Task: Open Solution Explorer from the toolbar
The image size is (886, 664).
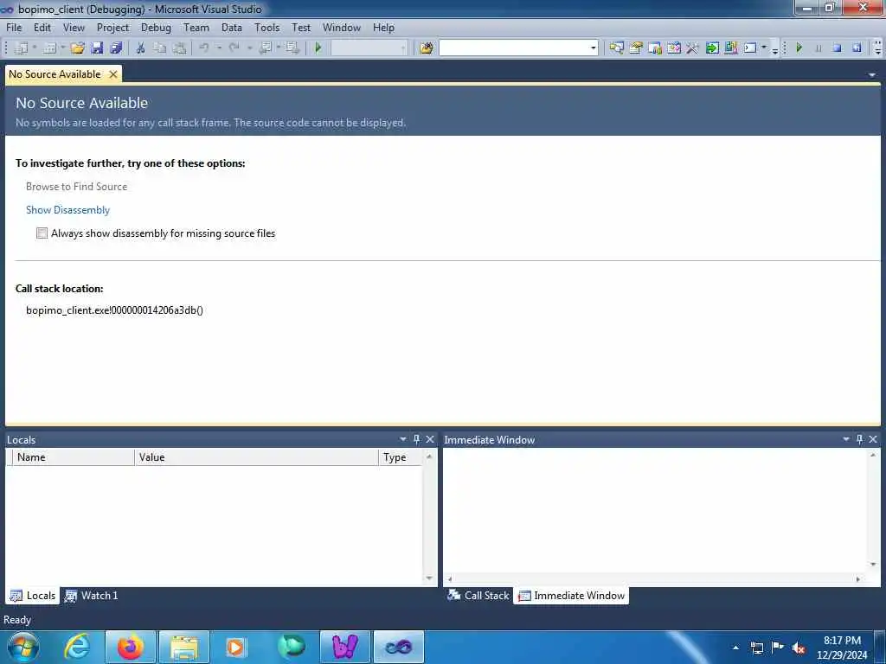Action: coord(616,48)
